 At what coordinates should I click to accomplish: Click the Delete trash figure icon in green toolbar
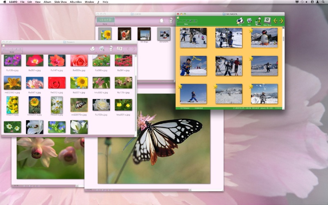[258, 21]
